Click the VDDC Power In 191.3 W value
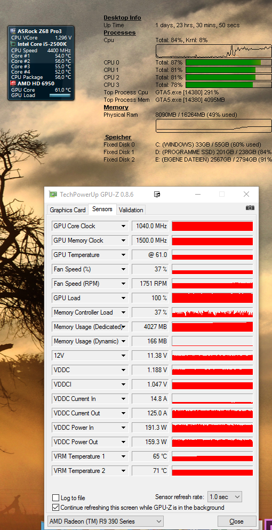272x530 pixels. coord(150,428)
